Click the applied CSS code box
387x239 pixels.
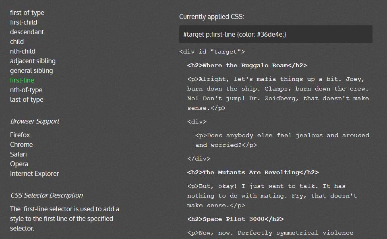[276, 34]
